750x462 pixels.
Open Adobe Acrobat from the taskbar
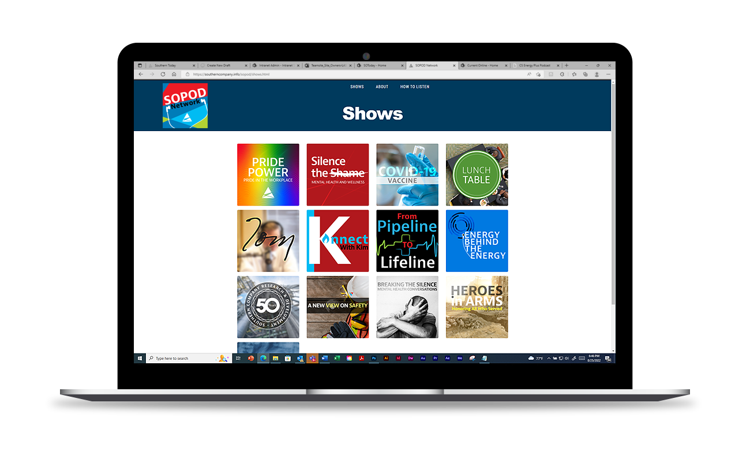click(362, 359)
